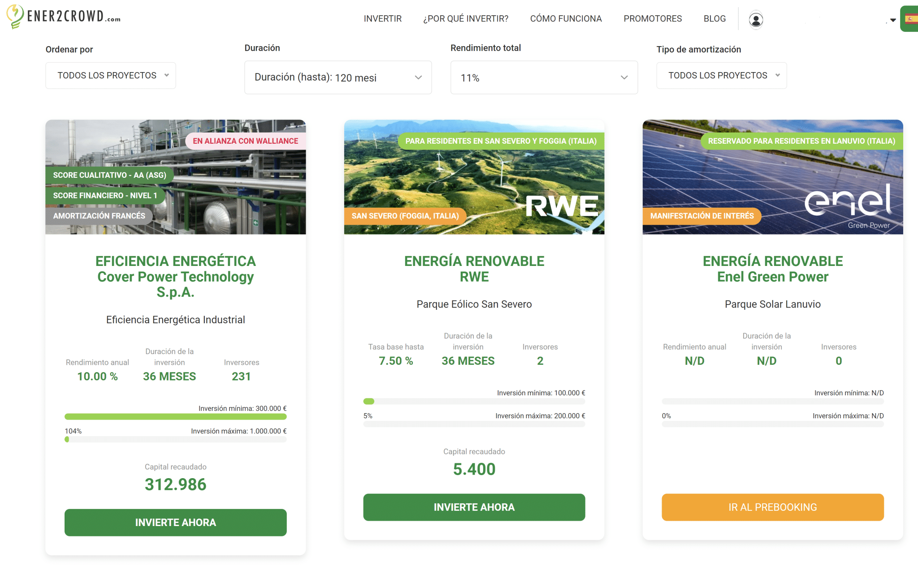Click SCORE FINANCIERO - NIVEL 1 badge
The width and height of the screenshot is (918, 565).
pyautogui.click(x=105, y=196)
